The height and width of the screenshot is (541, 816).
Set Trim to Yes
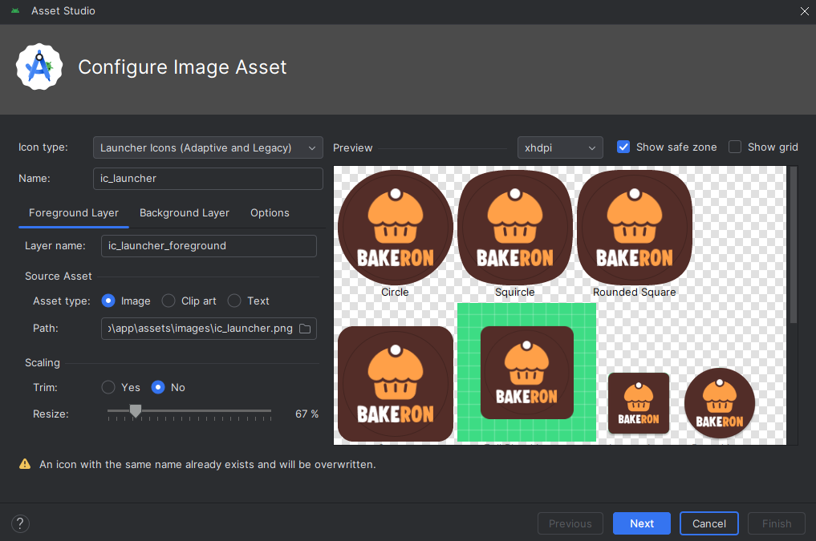(x=108, y=387)
